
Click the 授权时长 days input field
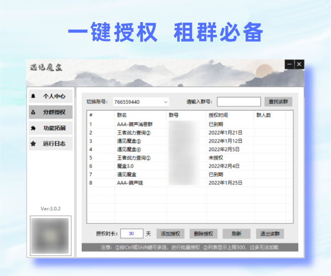click(132, 233)
